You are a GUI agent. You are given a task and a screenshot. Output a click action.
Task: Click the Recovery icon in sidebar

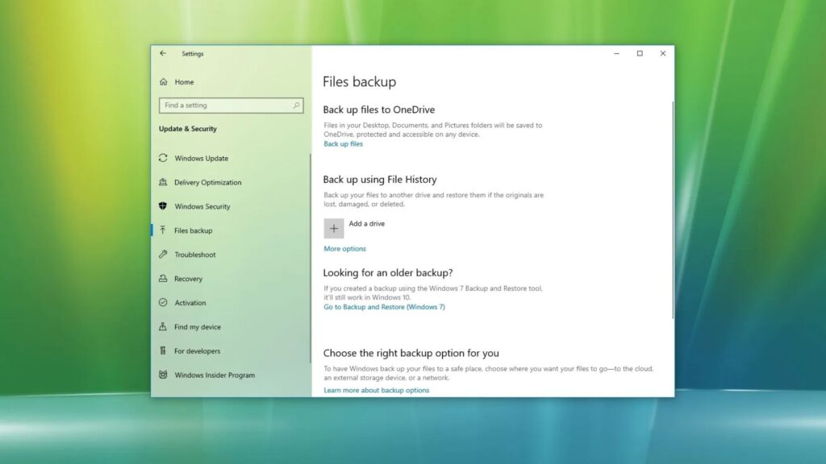pyautogui.click(x=164, y=279)
